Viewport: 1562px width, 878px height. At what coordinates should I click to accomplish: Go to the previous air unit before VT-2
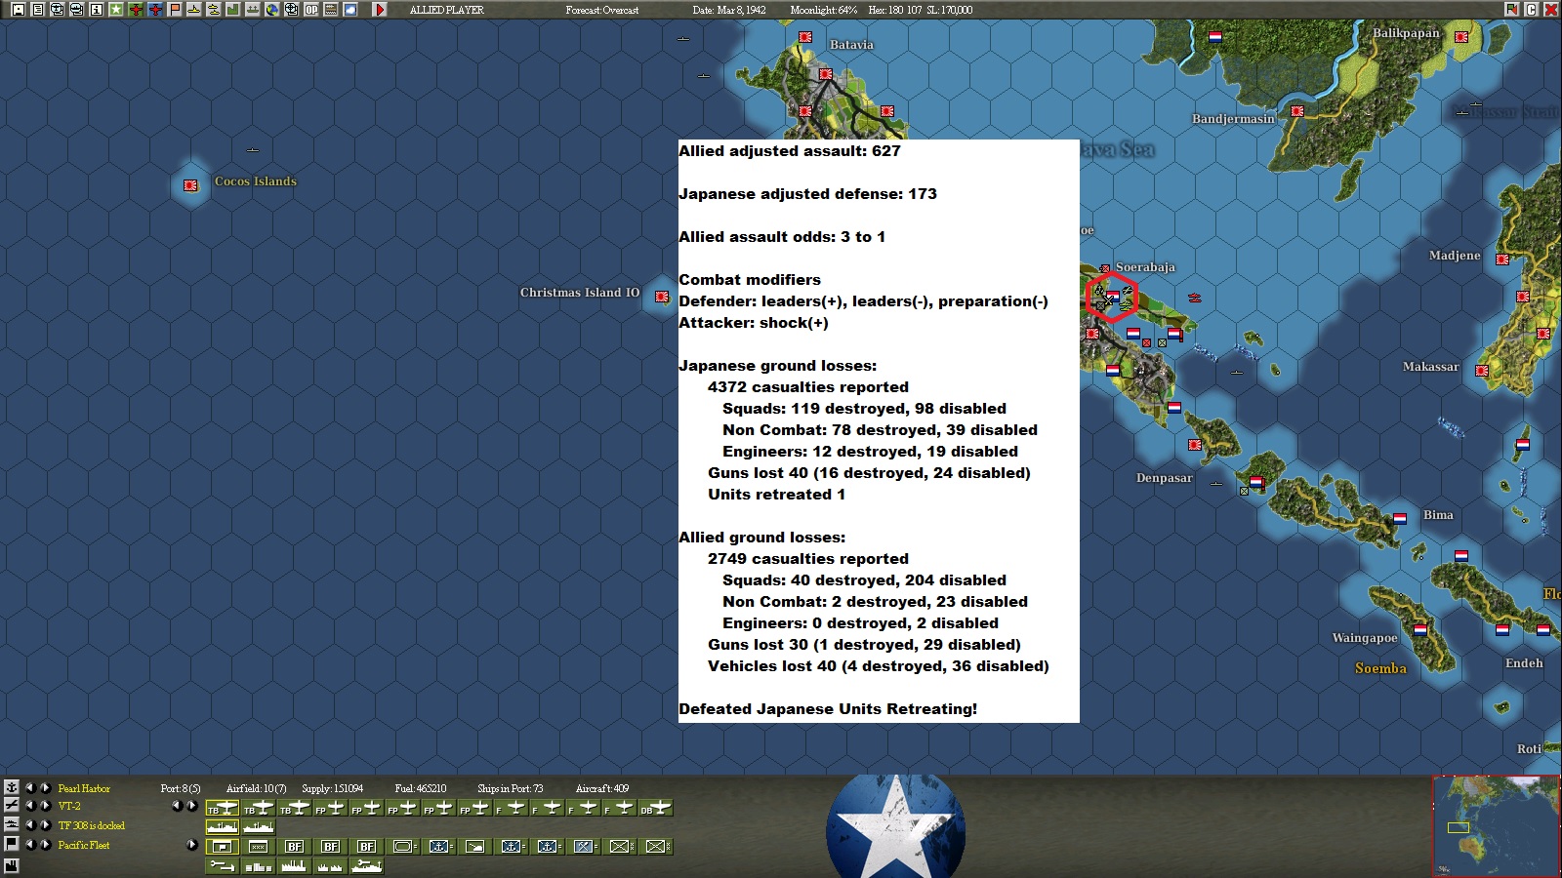coord(29,805)
